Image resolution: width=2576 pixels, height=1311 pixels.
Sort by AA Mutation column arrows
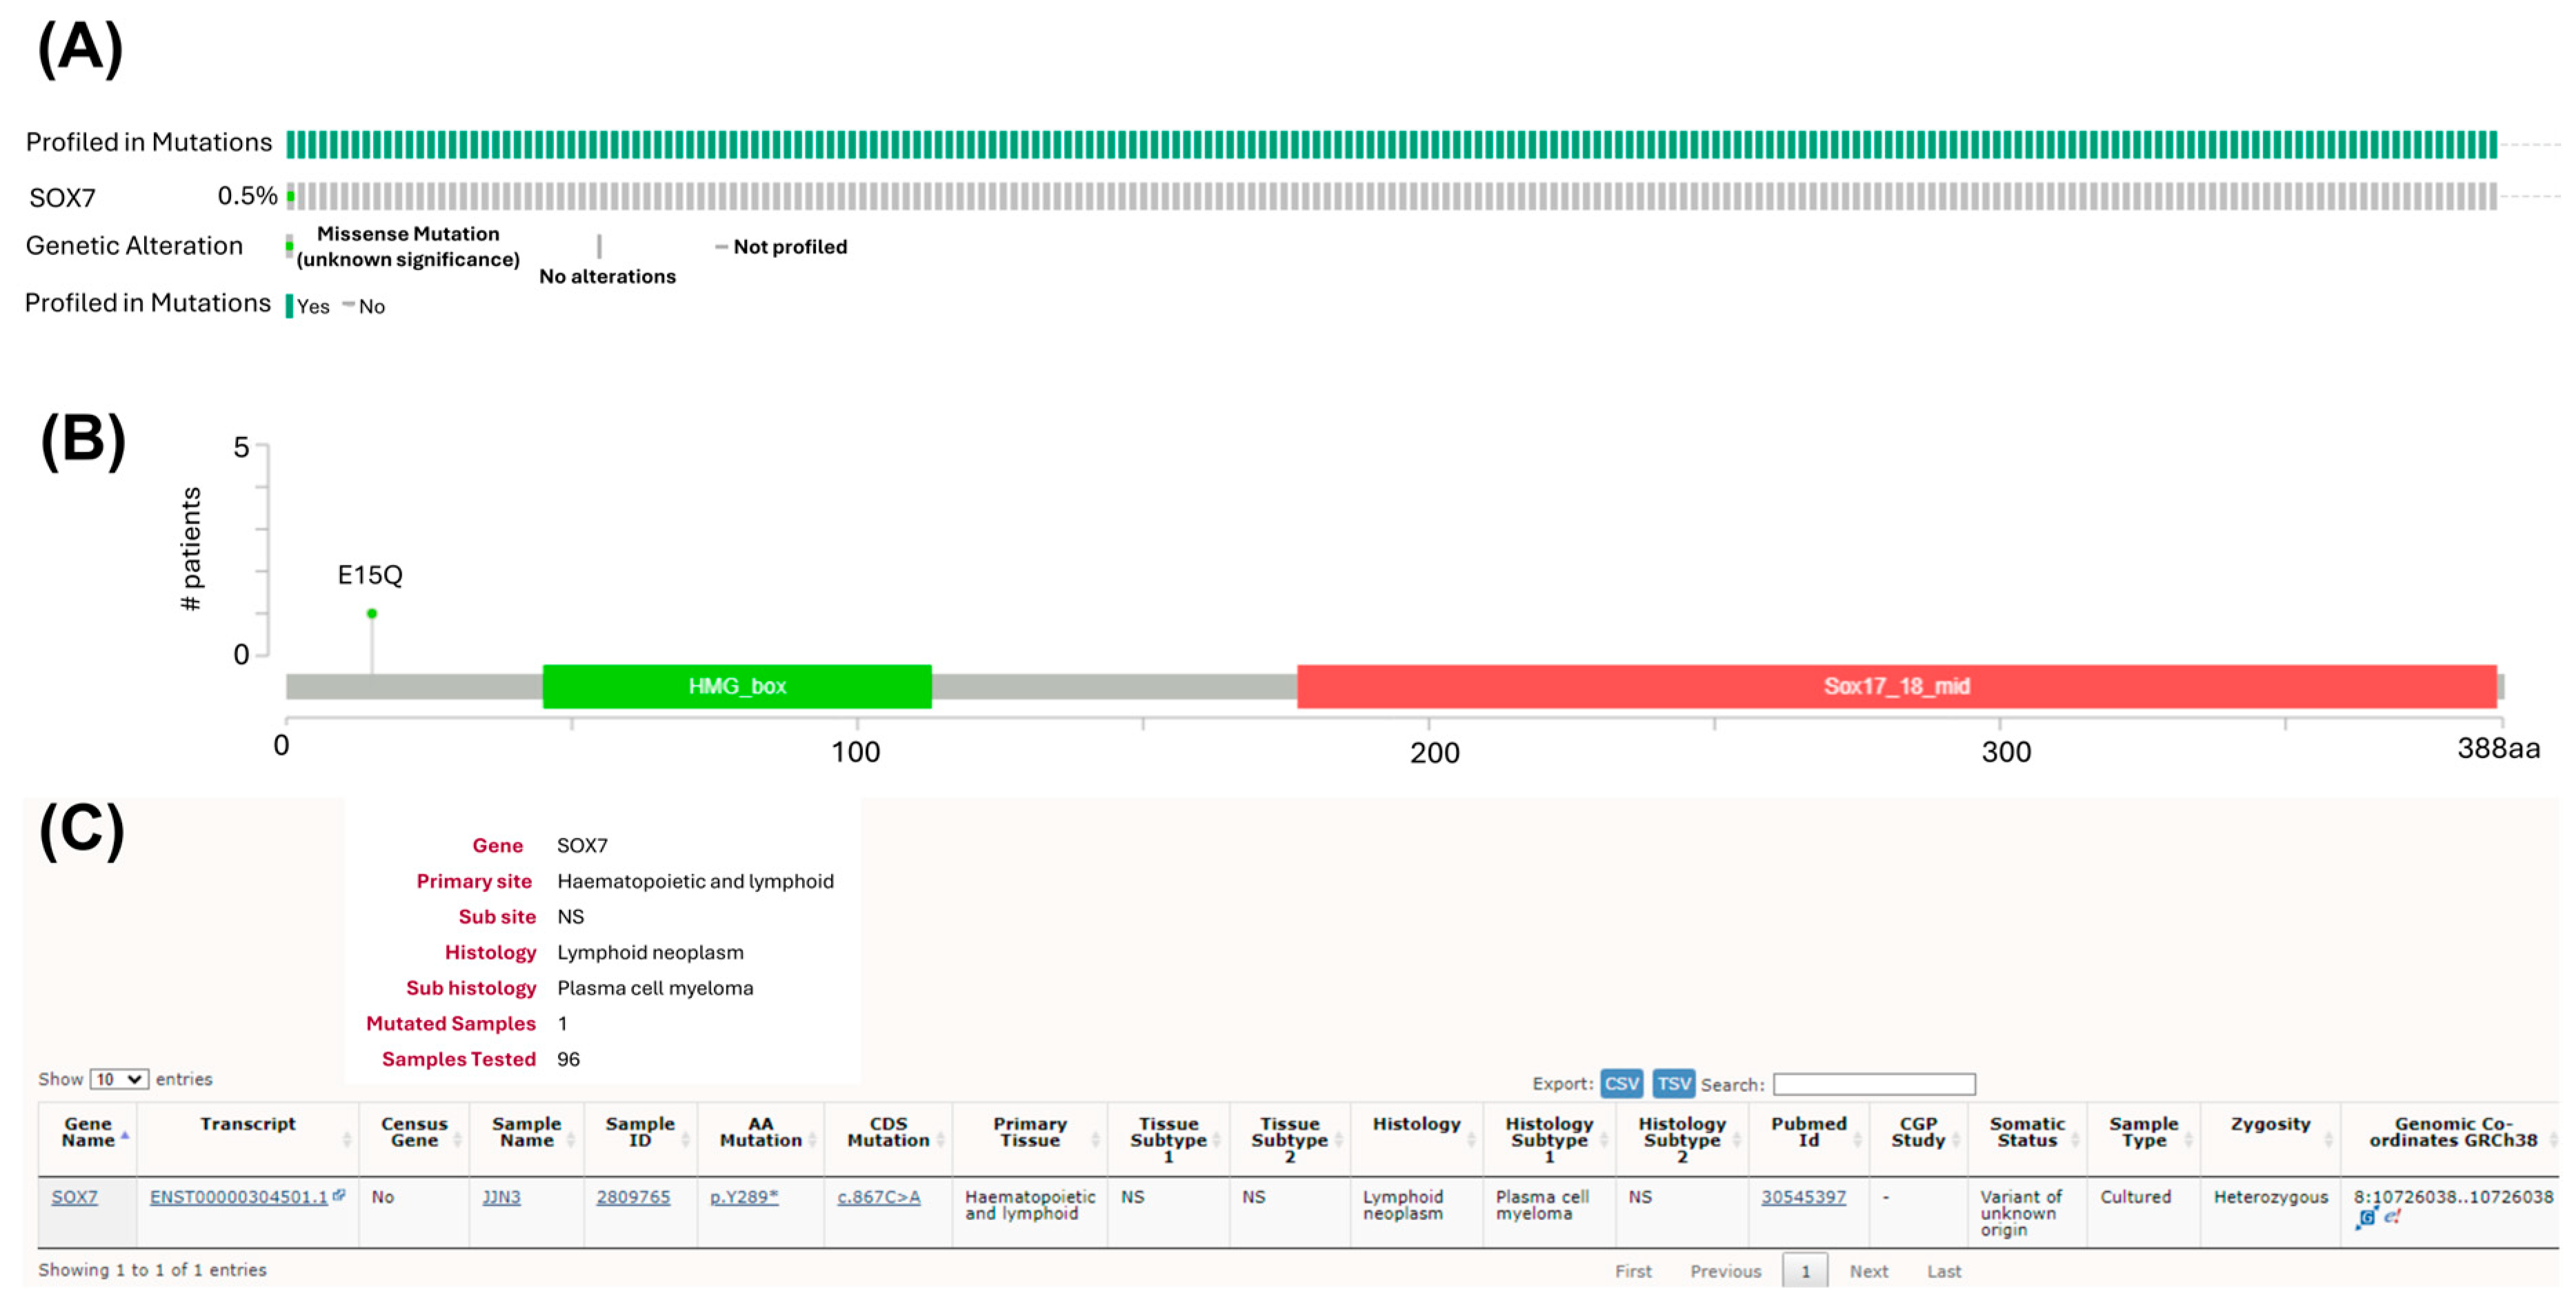point(813,1140)
